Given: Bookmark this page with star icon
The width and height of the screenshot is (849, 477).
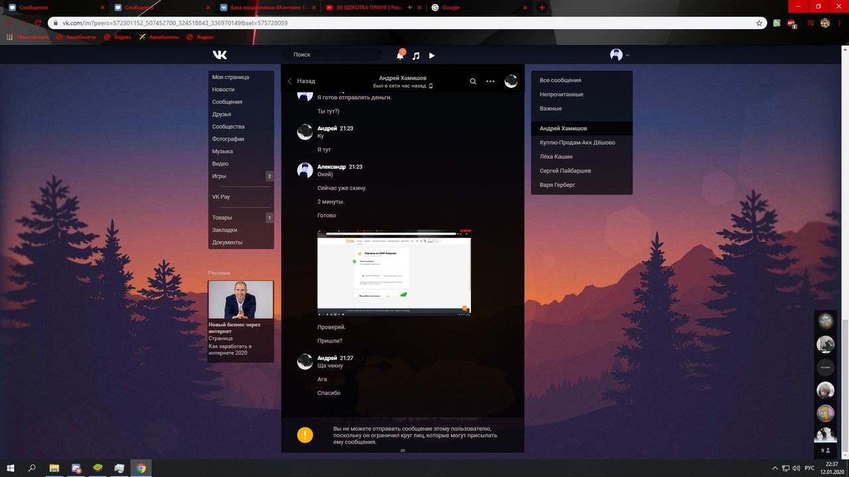Looking at the screenshot, I should 759,23.
